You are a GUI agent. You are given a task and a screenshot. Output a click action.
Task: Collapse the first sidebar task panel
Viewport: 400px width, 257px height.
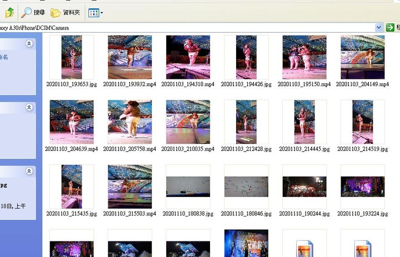[29, 44]
